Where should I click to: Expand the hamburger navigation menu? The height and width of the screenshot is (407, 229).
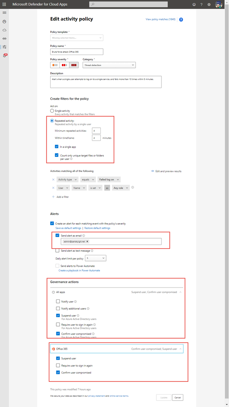coord(4,13)
